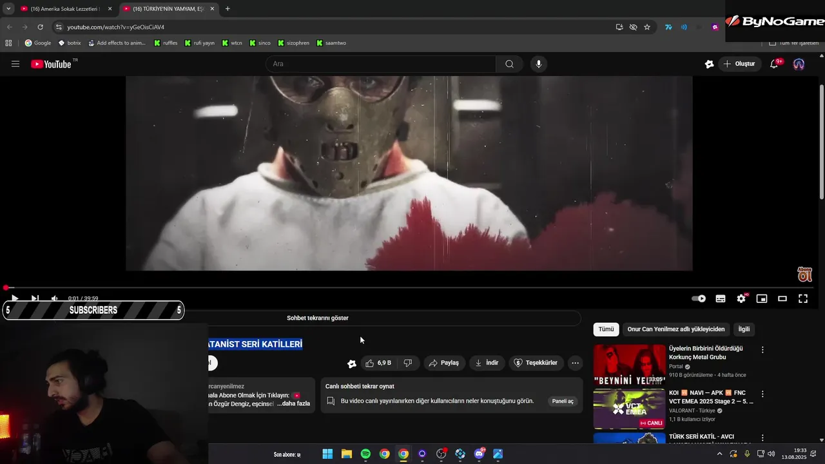Select Onur Can Yenilmez adlı yükleyiciden chip
This screenshot has height=464, width=825.
coord(676,329)
